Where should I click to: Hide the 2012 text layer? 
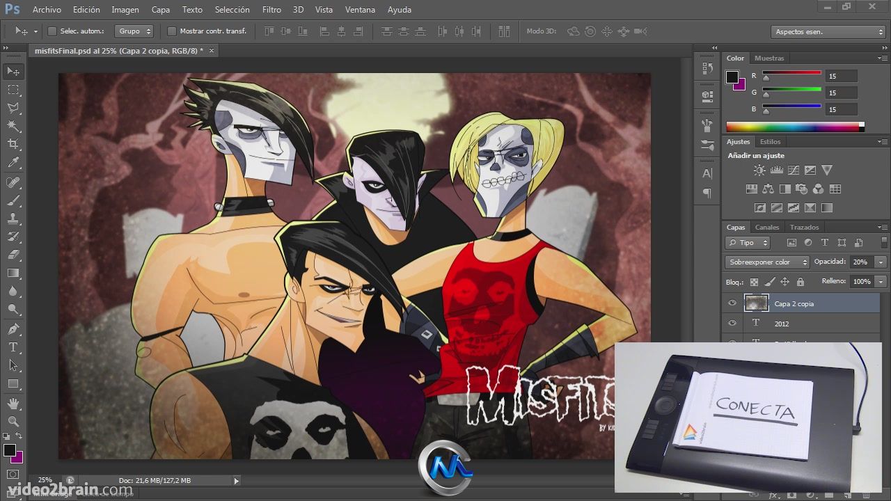pos(732,323)
